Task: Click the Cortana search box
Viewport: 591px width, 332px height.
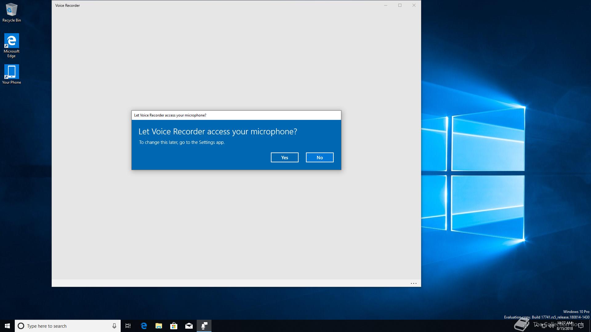Action: 65,326
